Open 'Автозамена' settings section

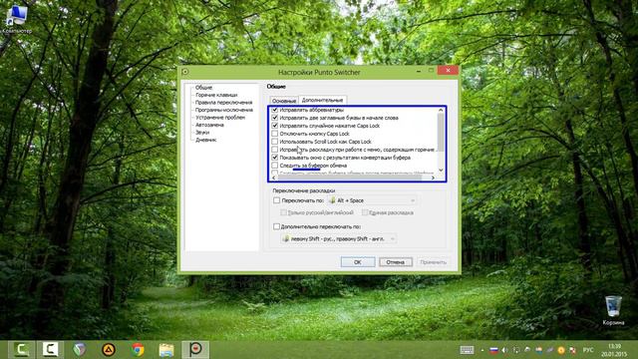[209, 125]
